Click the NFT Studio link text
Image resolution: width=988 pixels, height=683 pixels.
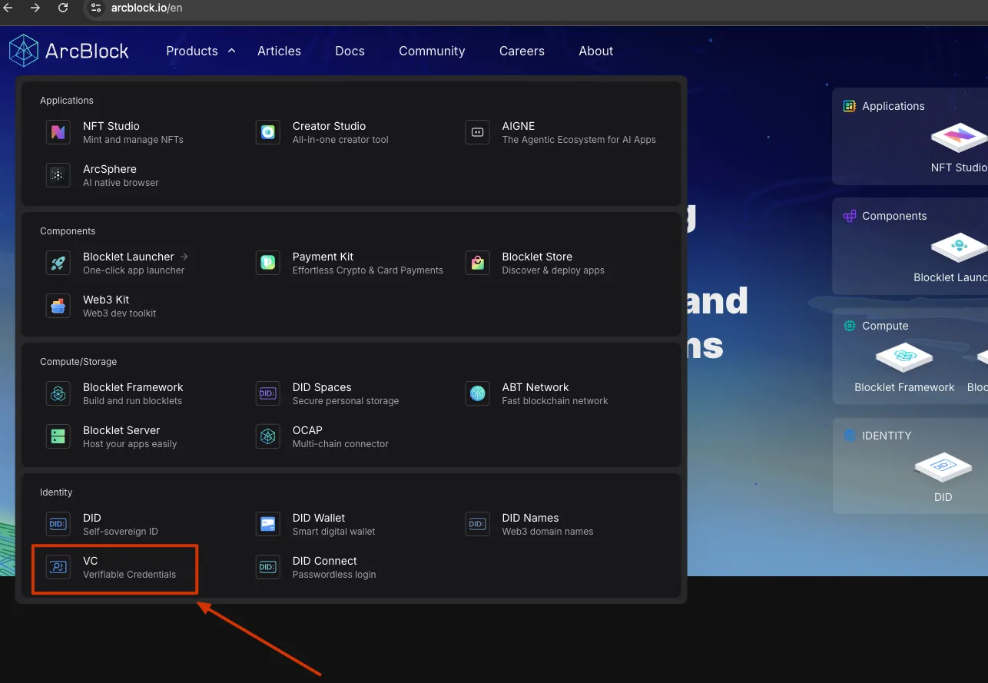[x=111, y=126]
